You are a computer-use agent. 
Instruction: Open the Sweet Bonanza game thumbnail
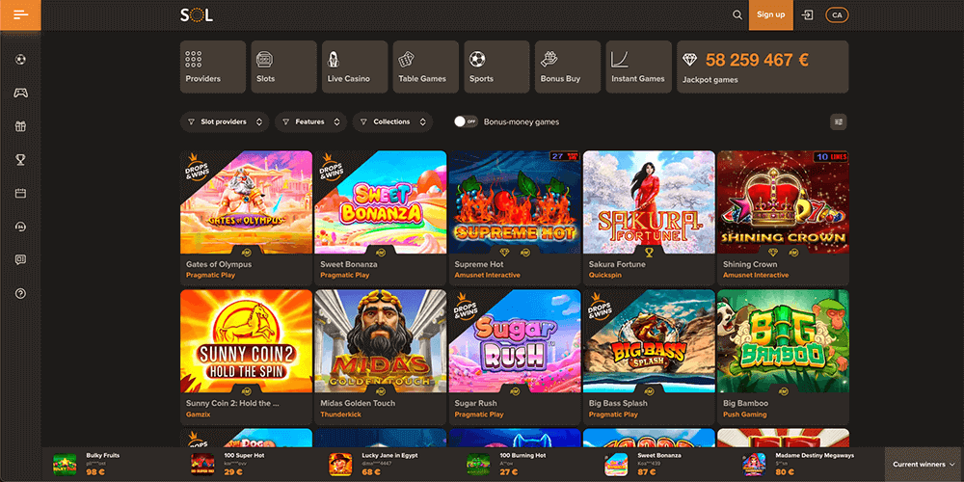381,202
